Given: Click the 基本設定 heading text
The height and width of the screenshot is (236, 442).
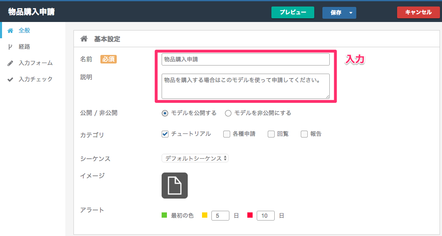Looking at the screenshot, I should coord(107,39).
